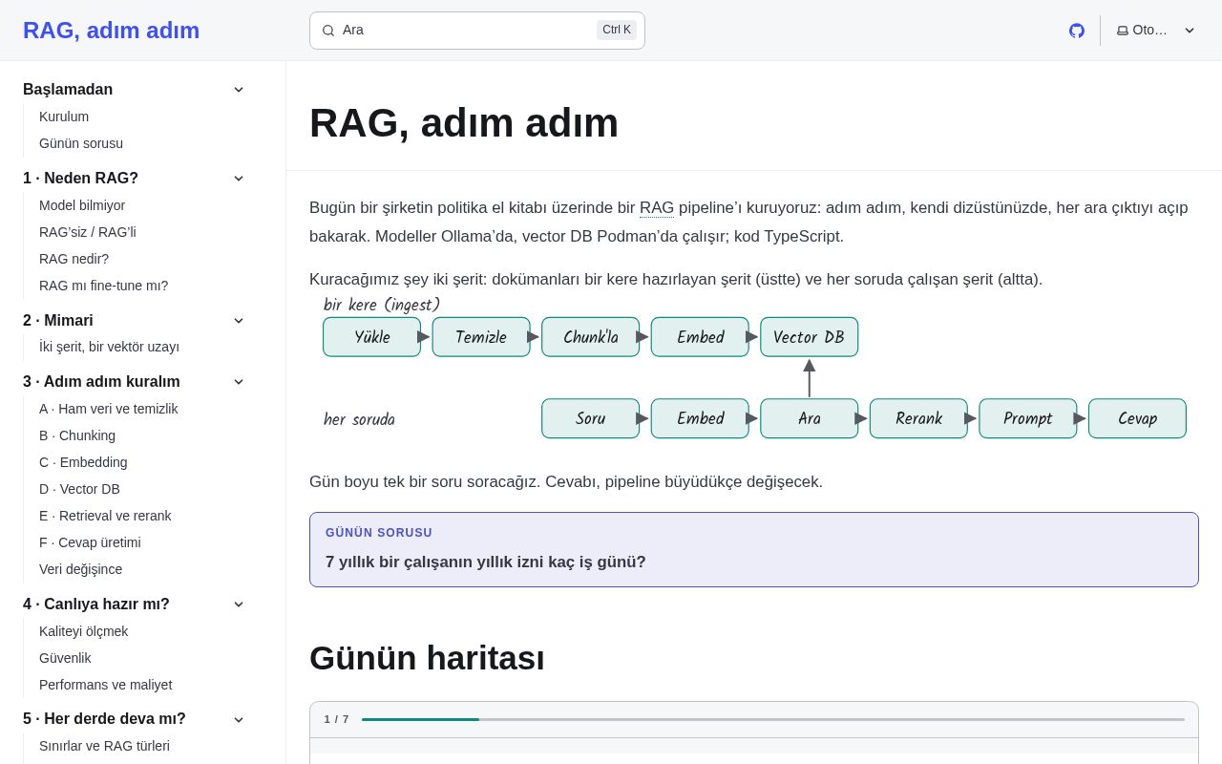This screenshot has height=764, width=1222.
Task: Click the Günün haritası heading
Action: tap(427, 658)
